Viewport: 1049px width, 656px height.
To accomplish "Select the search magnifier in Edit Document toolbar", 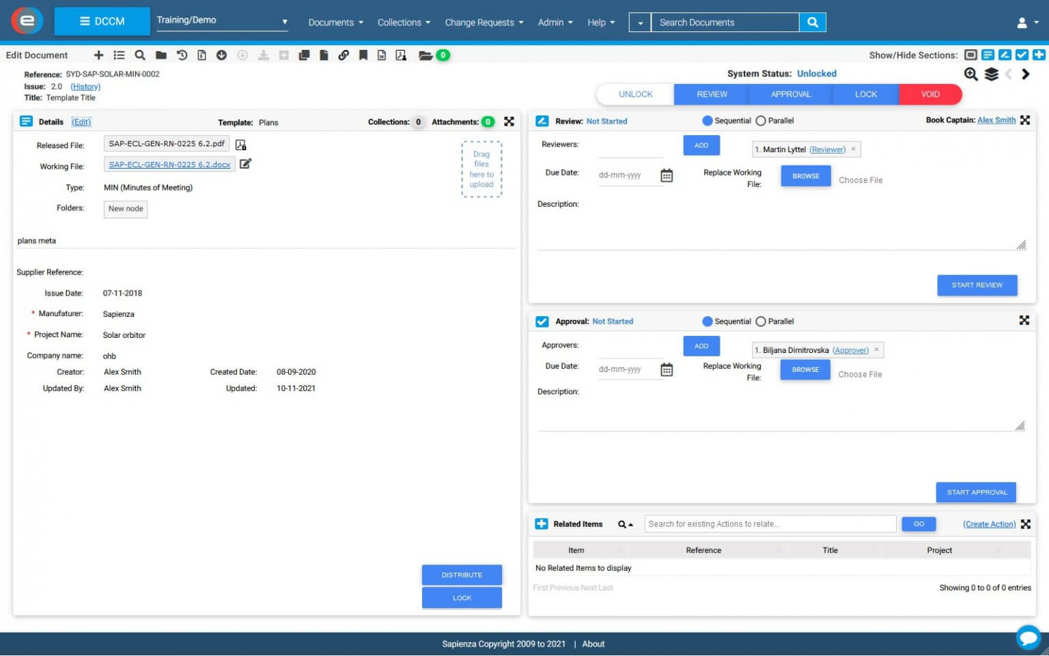I will tap(139, 55).
